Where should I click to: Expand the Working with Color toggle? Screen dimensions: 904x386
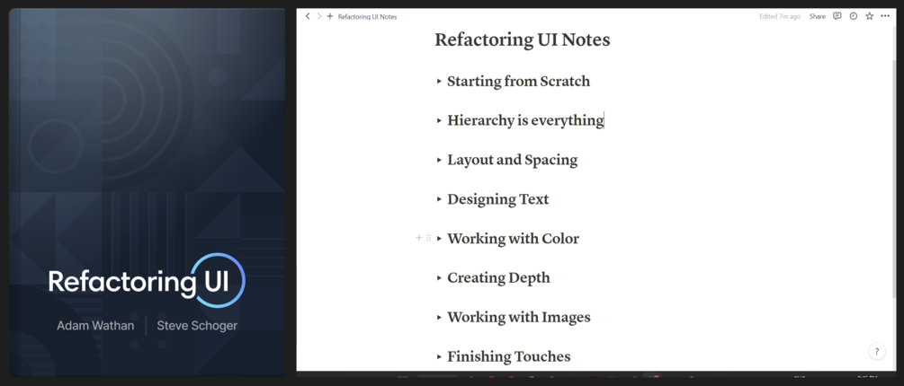point(439,238)
